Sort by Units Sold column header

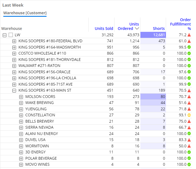104,29
